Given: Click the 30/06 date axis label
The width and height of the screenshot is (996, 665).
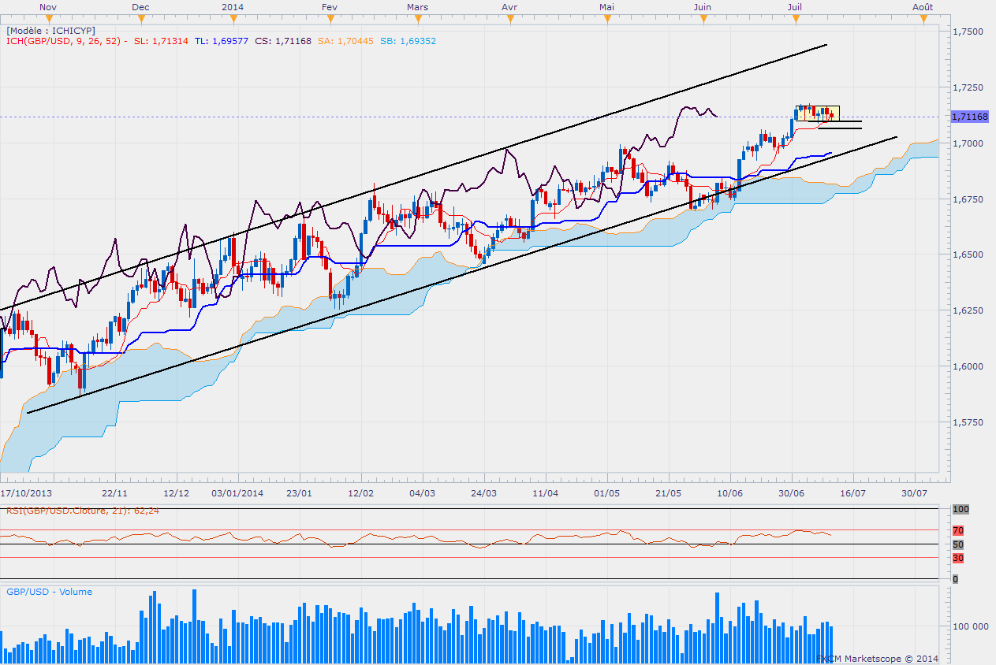Looking at the screenshot, I should 792,493.
